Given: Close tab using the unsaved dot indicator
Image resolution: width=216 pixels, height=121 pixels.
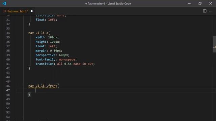Looking at the screenshot, I should tap(32, 11).
